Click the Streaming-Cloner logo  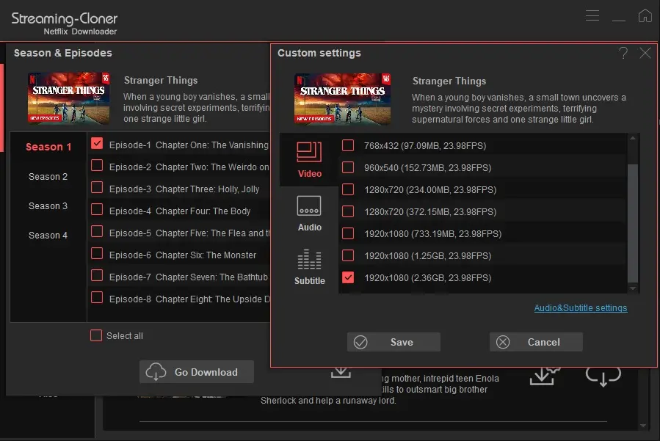[x=65, y=23]
